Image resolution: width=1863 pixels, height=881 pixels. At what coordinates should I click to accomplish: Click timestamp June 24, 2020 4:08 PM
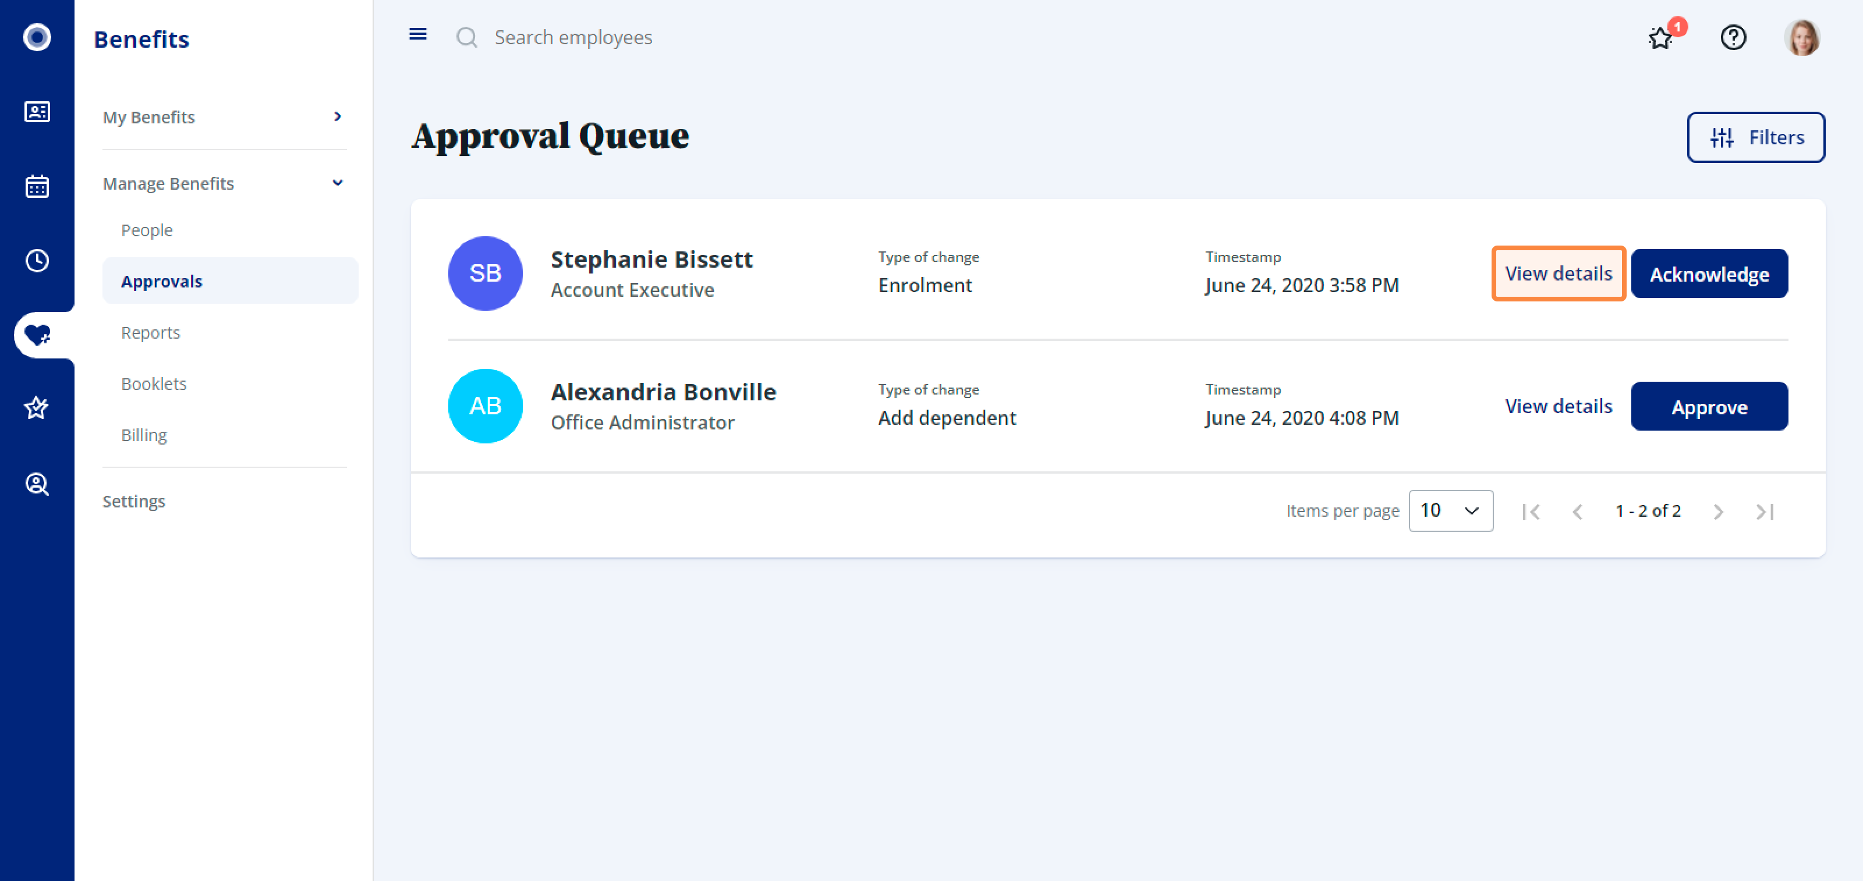click(1302, 418)
